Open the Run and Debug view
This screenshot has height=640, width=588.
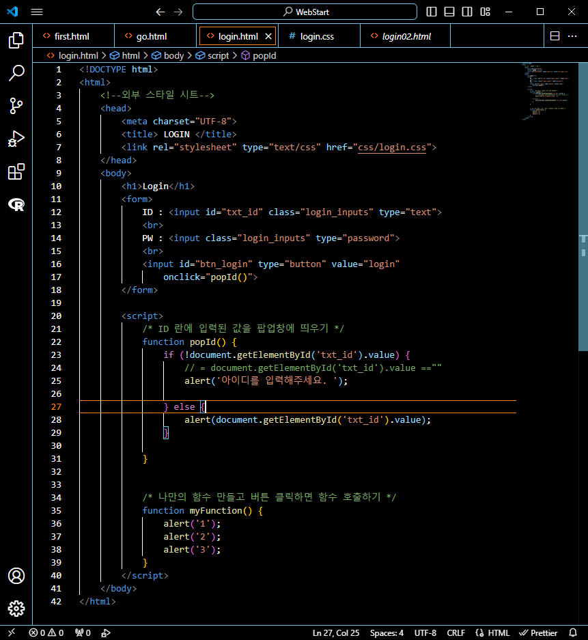pos(16,139)
